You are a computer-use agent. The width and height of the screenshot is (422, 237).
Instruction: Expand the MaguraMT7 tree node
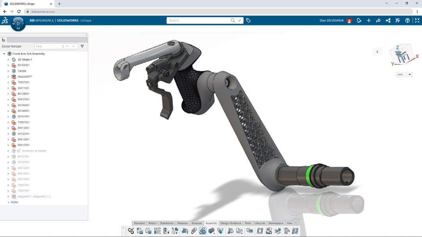8,77
